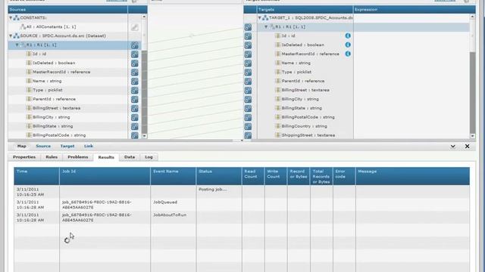Select source field 'BillingPostalCode : string'
This screenshot has height=272, width=485.
coord(59,135)
